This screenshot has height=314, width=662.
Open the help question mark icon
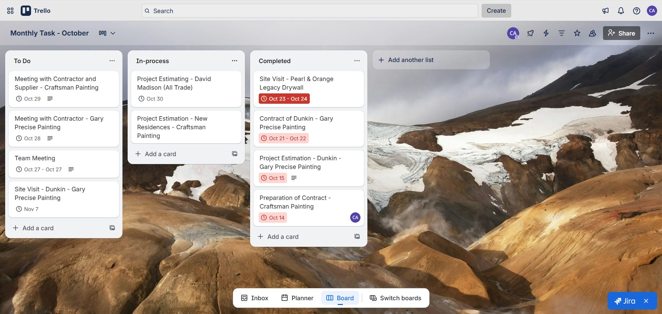[636, 11]
